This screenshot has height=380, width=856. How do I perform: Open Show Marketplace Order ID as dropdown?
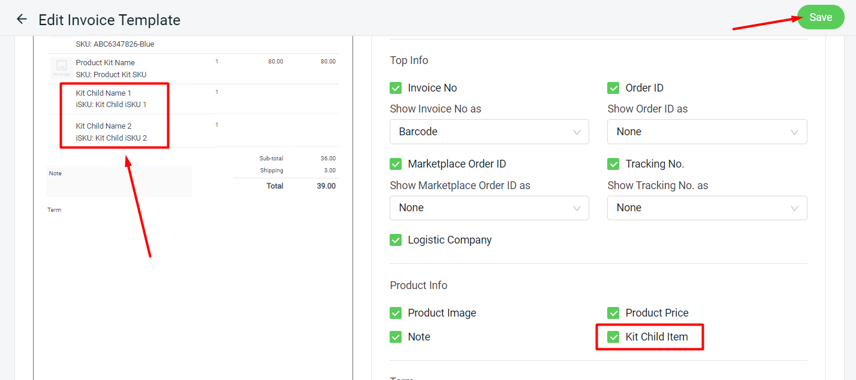489,208
